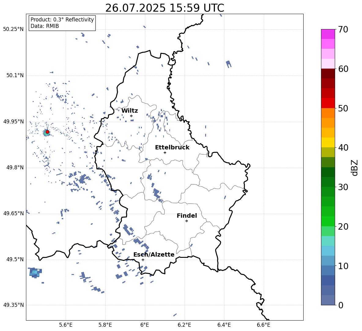Click the cross marker below Findel
362x331 pixels.
(187, 221)
